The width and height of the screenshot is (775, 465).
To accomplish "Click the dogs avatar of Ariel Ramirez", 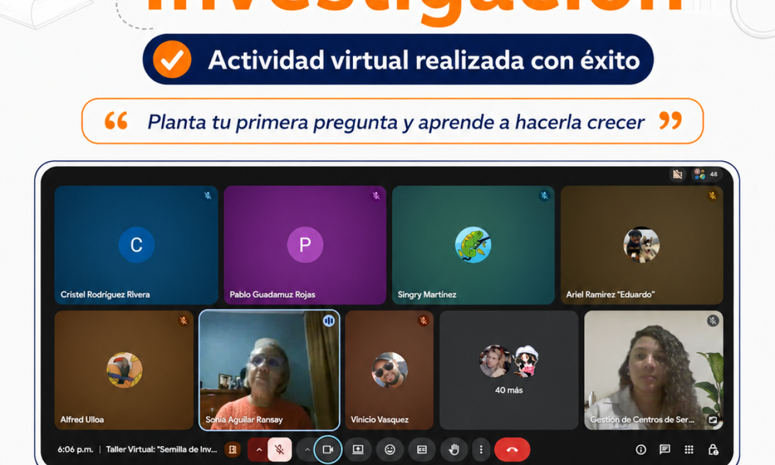I will (x=642, y=245).
